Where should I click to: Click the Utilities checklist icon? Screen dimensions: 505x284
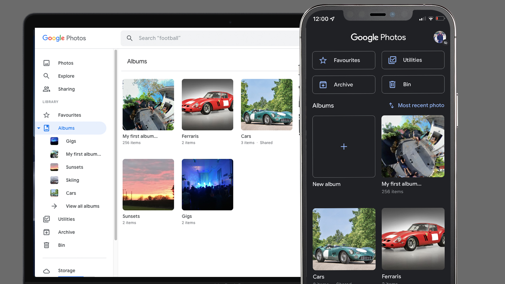tap(392, 60)
